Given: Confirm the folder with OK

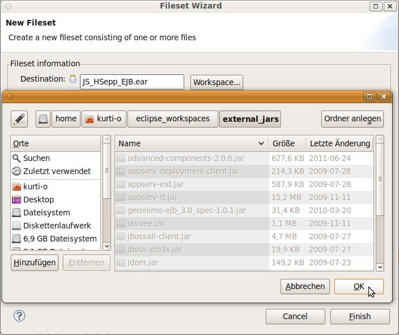Looking at the screenshot, I should click(x=359, y=286).
